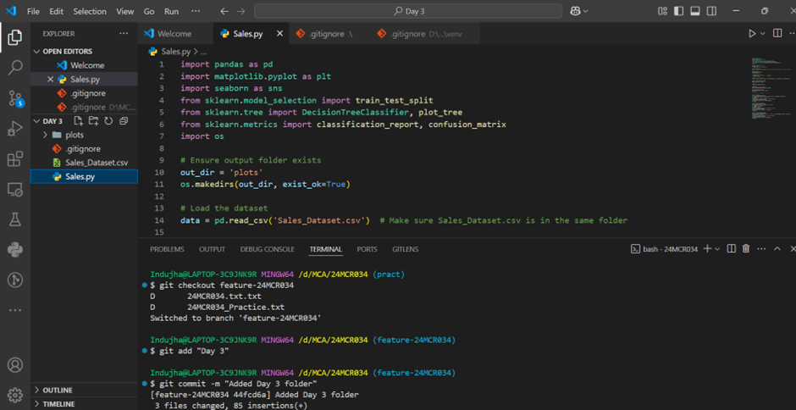Open the Run and Debug view

[15, 129]
